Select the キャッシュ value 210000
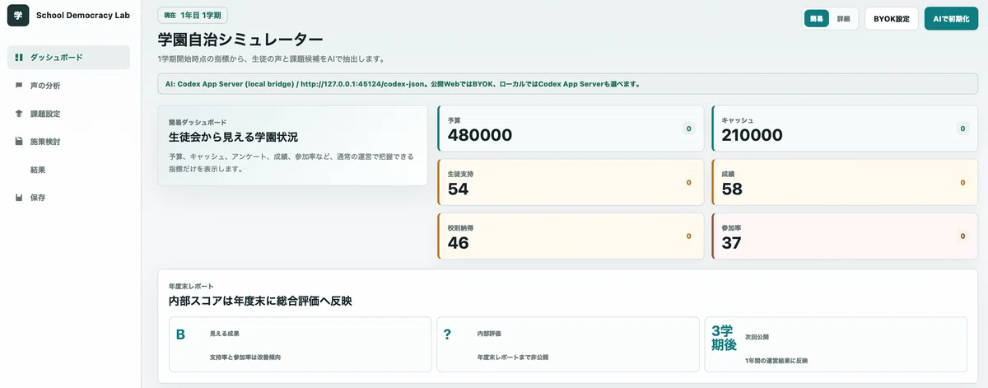This screenshot has width=988, height=388. click(x=753, y=135)
